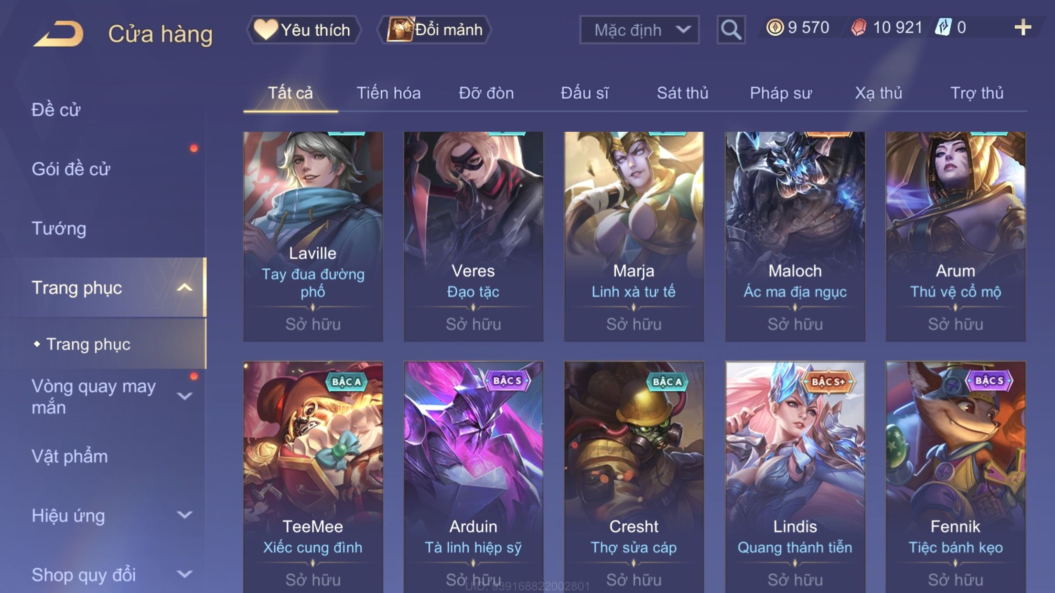Select the Lindis Quang thánh tiễn skin card
Screen dimensions: 1055x593
pos(795,477)
